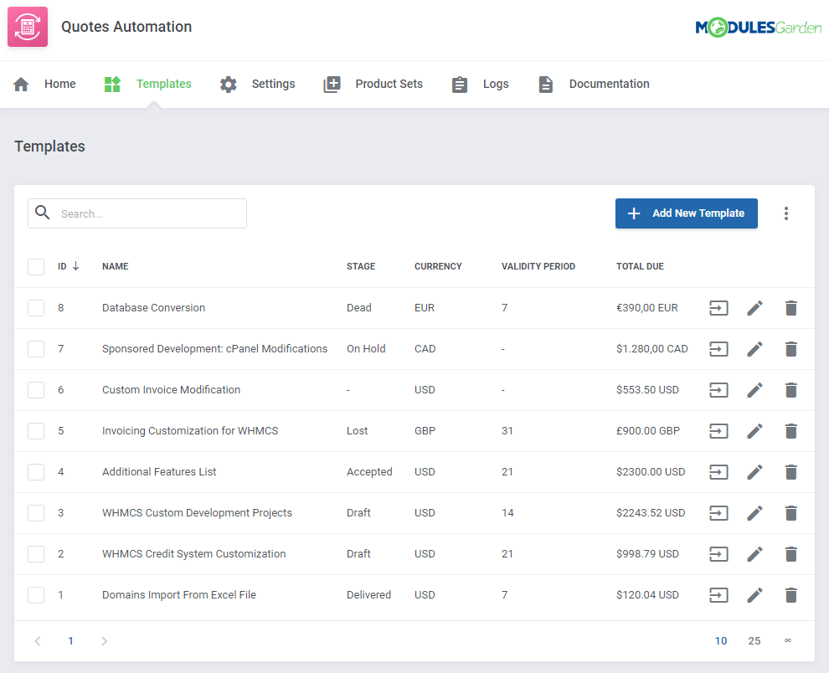Go to next page arrow

click(104, 641)
